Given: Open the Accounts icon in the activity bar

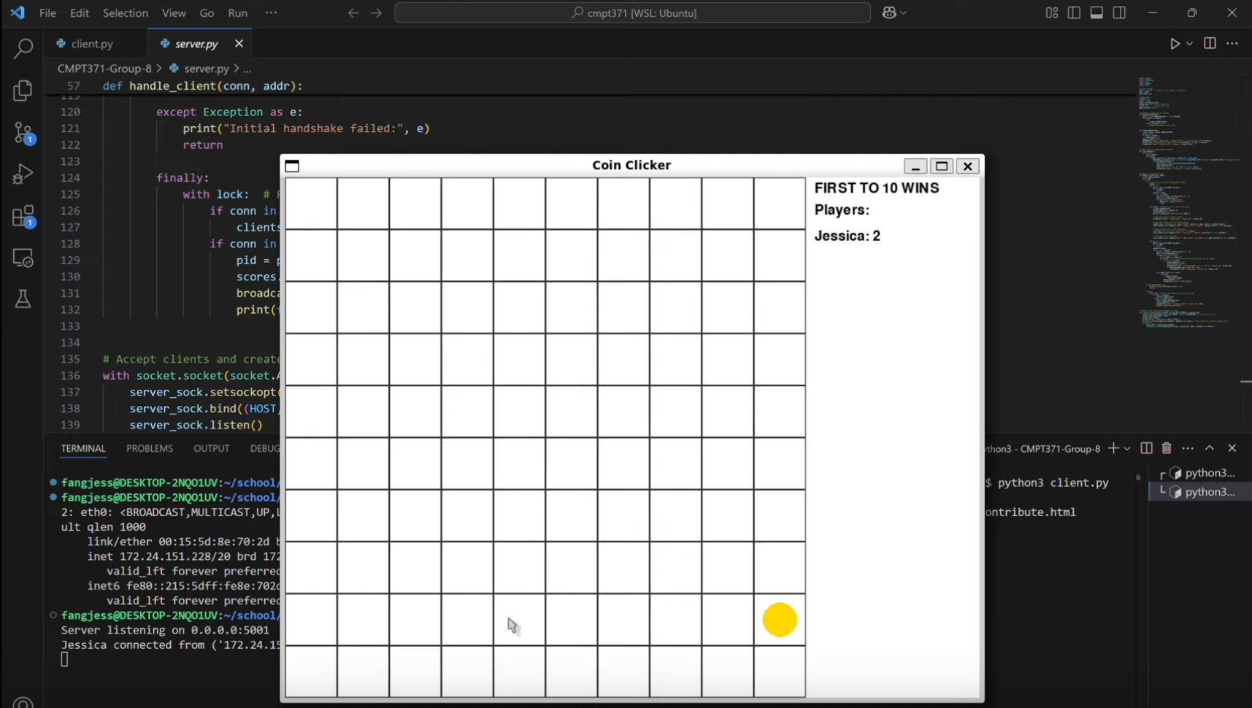Looking at the screenshot, I should coord(23,702).
